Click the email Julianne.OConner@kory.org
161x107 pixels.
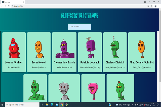pos(90,67)
